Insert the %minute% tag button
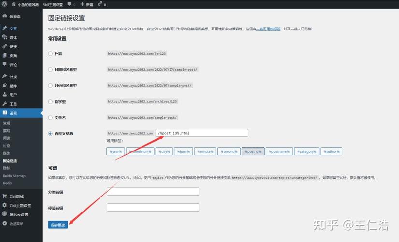The width and height of the screenshot is (399, 242). 205,151
